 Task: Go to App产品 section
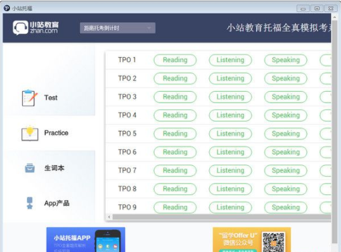pos(57,203)
